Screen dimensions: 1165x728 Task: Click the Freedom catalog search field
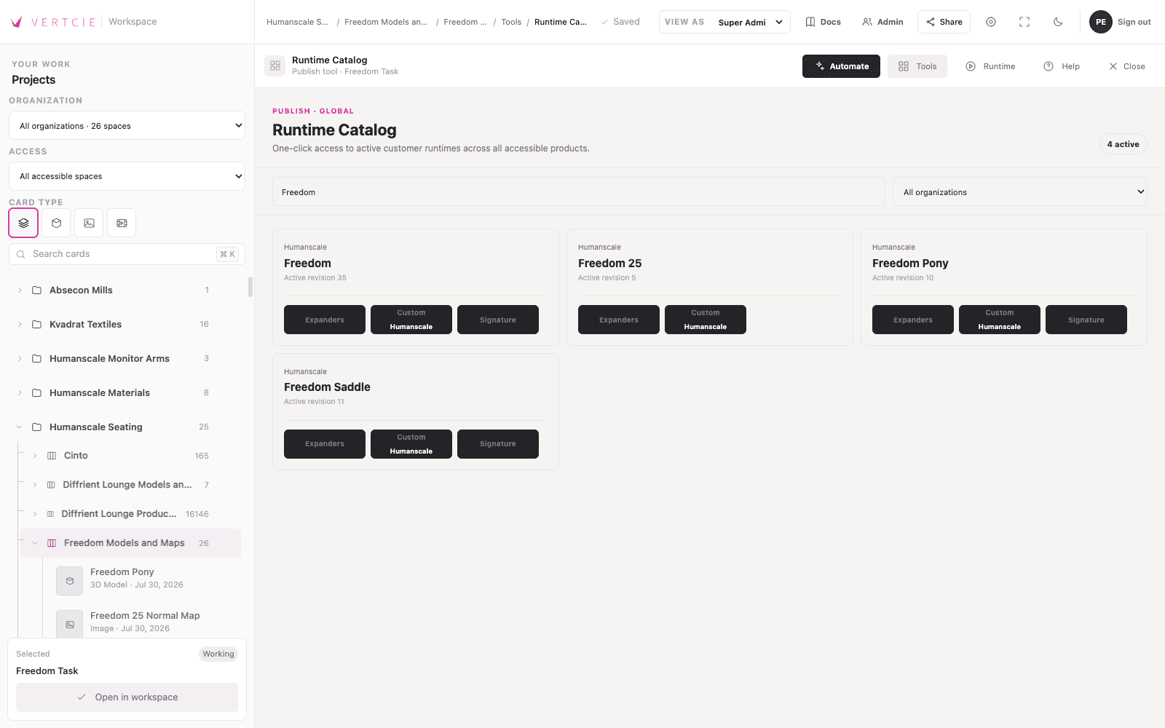[579, 192]
